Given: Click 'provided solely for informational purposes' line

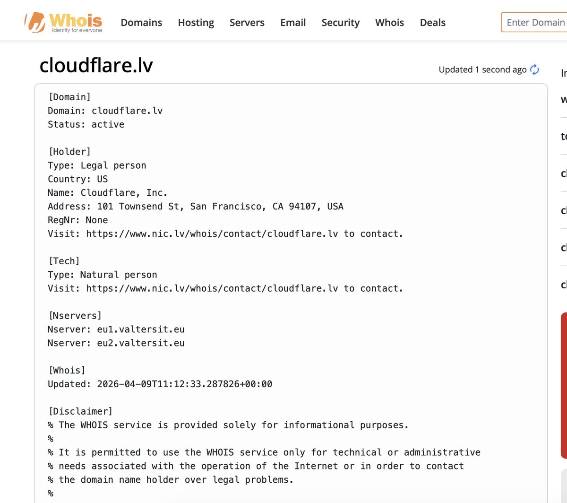Looking at the screenshot, I should tap(228, 425).
